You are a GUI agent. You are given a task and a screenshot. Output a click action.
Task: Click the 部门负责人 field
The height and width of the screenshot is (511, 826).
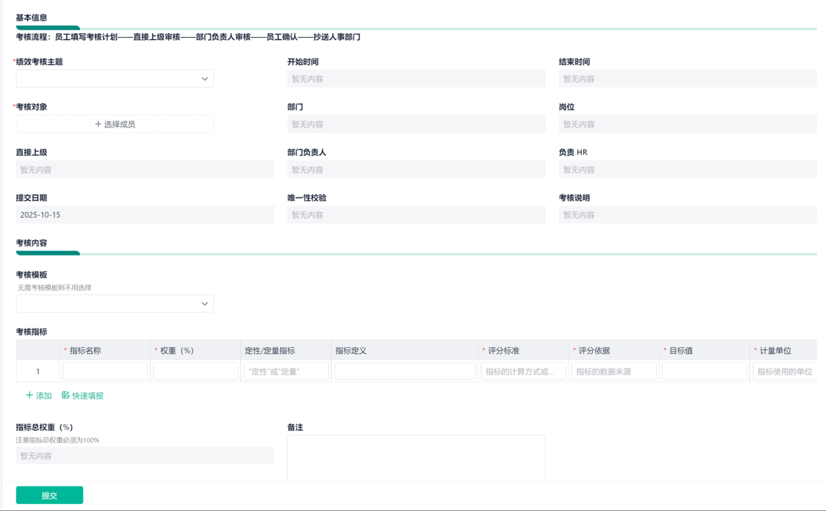coord(416,169)
